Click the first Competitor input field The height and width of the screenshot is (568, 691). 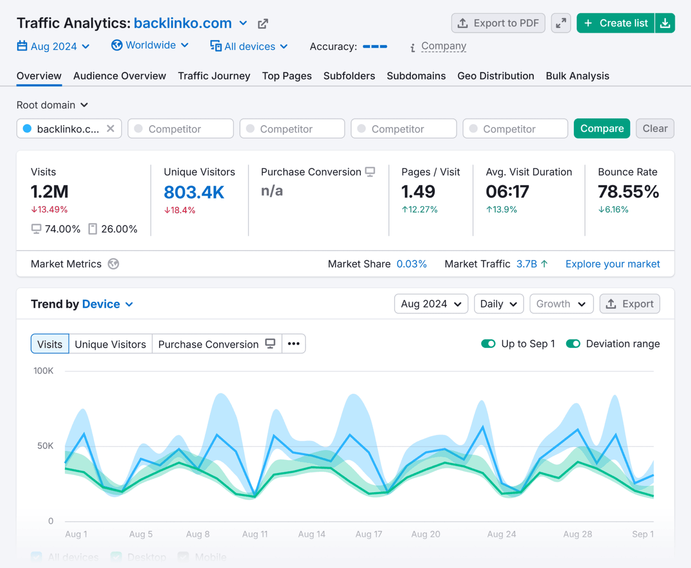pyautogui.click(x=180, y=129)
